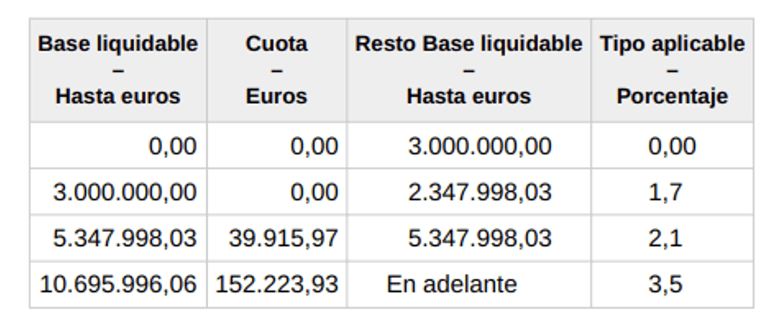Click the En adelante cell

pos(468,285)
